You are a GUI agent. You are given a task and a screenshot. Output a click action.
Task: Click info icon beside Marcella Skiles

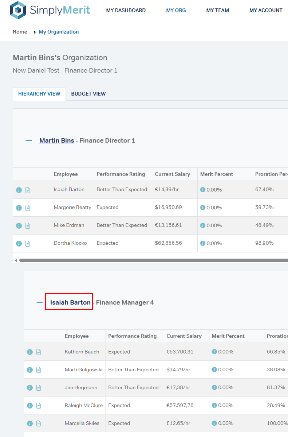pos(30,424)
